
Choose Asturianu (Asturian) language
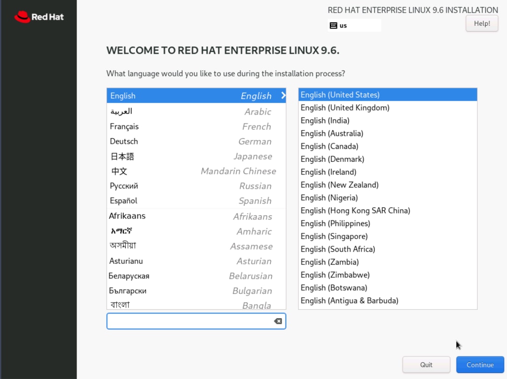196,261
